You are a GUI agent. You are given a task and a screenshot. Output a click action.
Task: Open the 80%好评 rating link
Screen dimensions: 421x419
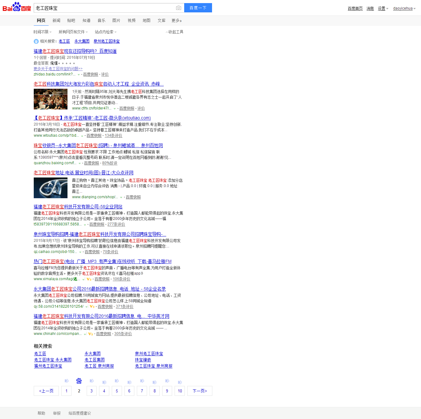[x=110, y=163]
